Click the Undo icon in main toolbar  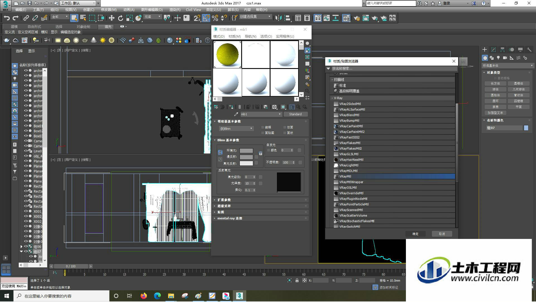click(x=7, y=18)
